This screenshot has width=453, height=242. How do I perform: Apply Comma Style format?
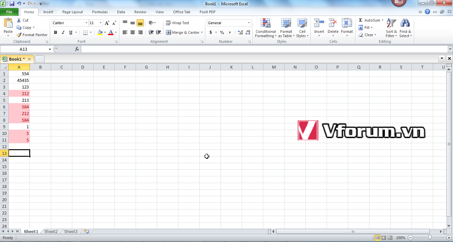230,32
